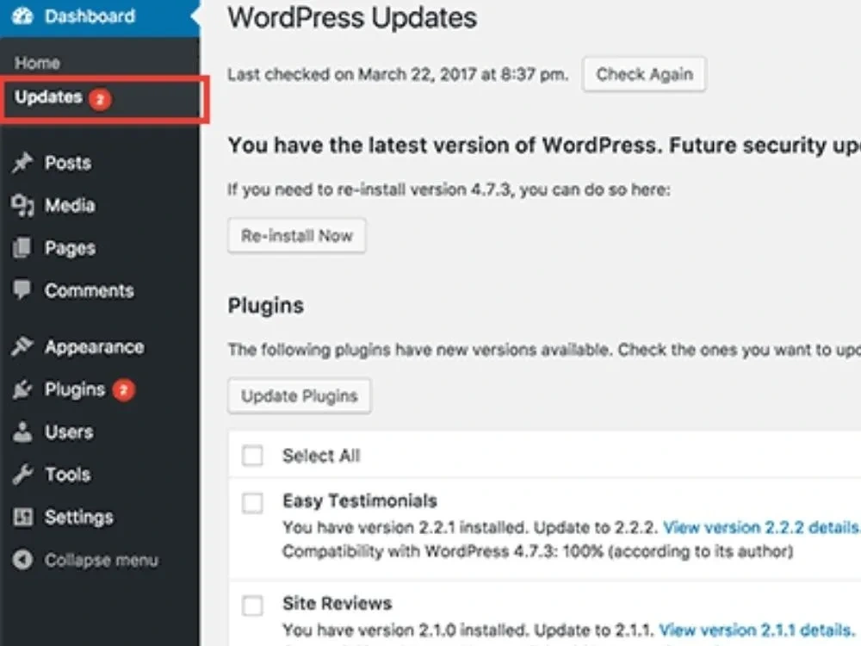
Task: Click the Settings sliders icon
Action: tap(22, 517)
